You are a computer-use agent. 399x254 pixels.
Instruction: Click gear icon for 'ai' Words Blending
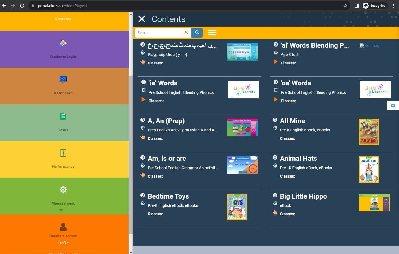pos(276,52)
